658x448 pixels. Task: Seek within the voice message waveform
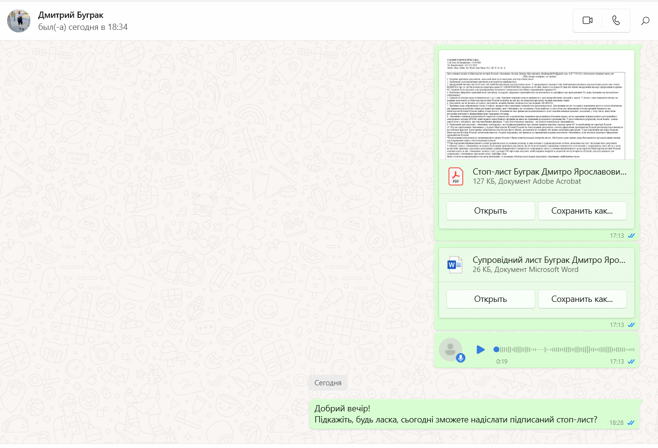pyautogui.click(x=564, y=350)
